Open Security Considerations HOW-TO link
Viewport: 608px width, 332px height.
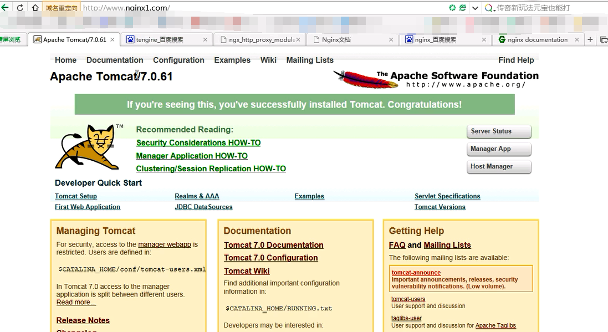pos(198,143)
